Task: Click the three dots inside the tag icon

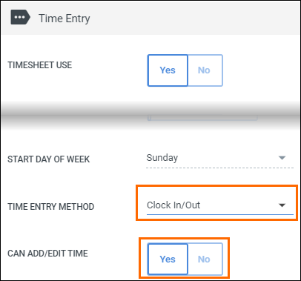Action: point(19,17)
